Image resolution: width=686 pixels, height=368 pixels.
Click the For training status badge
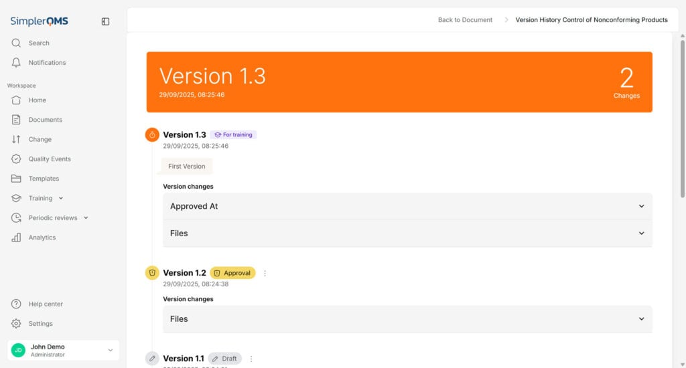[233, 134]
